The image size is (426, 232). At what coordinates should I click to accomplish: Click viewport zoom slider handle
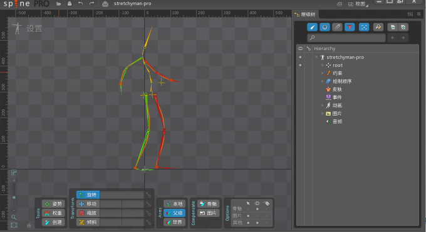(14, 197)
